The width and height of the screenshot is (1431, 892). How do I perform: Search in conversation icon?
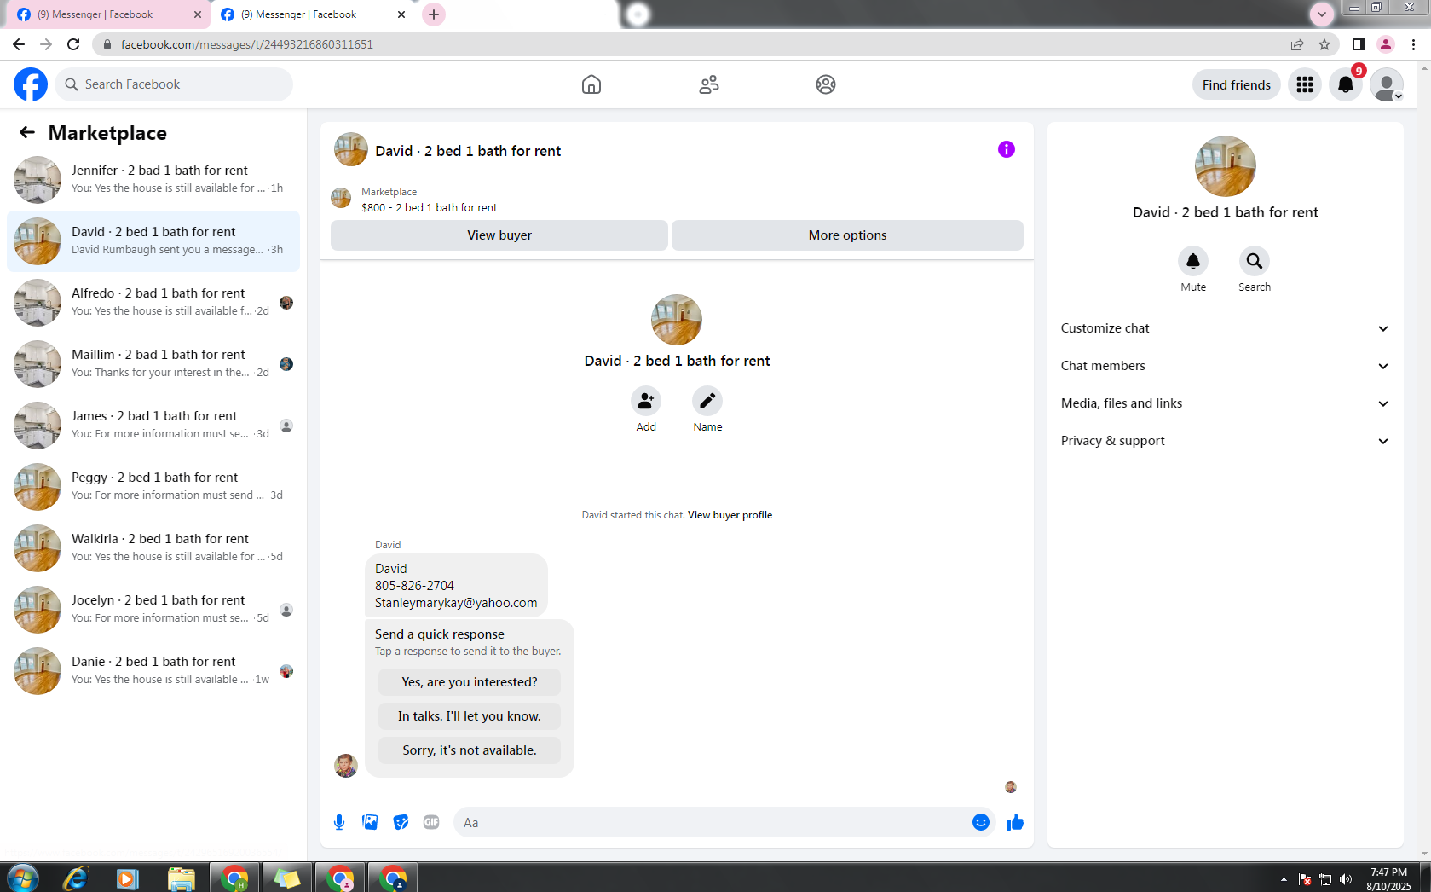click(1255, 261)
